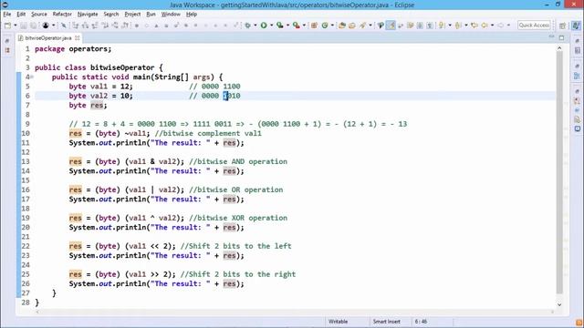Click the Previous Annotation icon
The width and height of the screenshot is (584, 328).
(x=458, y=26)
